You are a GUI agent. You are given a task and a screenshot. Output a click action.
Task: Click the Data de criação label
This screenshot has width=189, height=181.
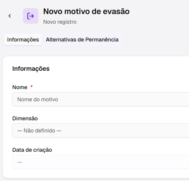(x=32, y=150)
